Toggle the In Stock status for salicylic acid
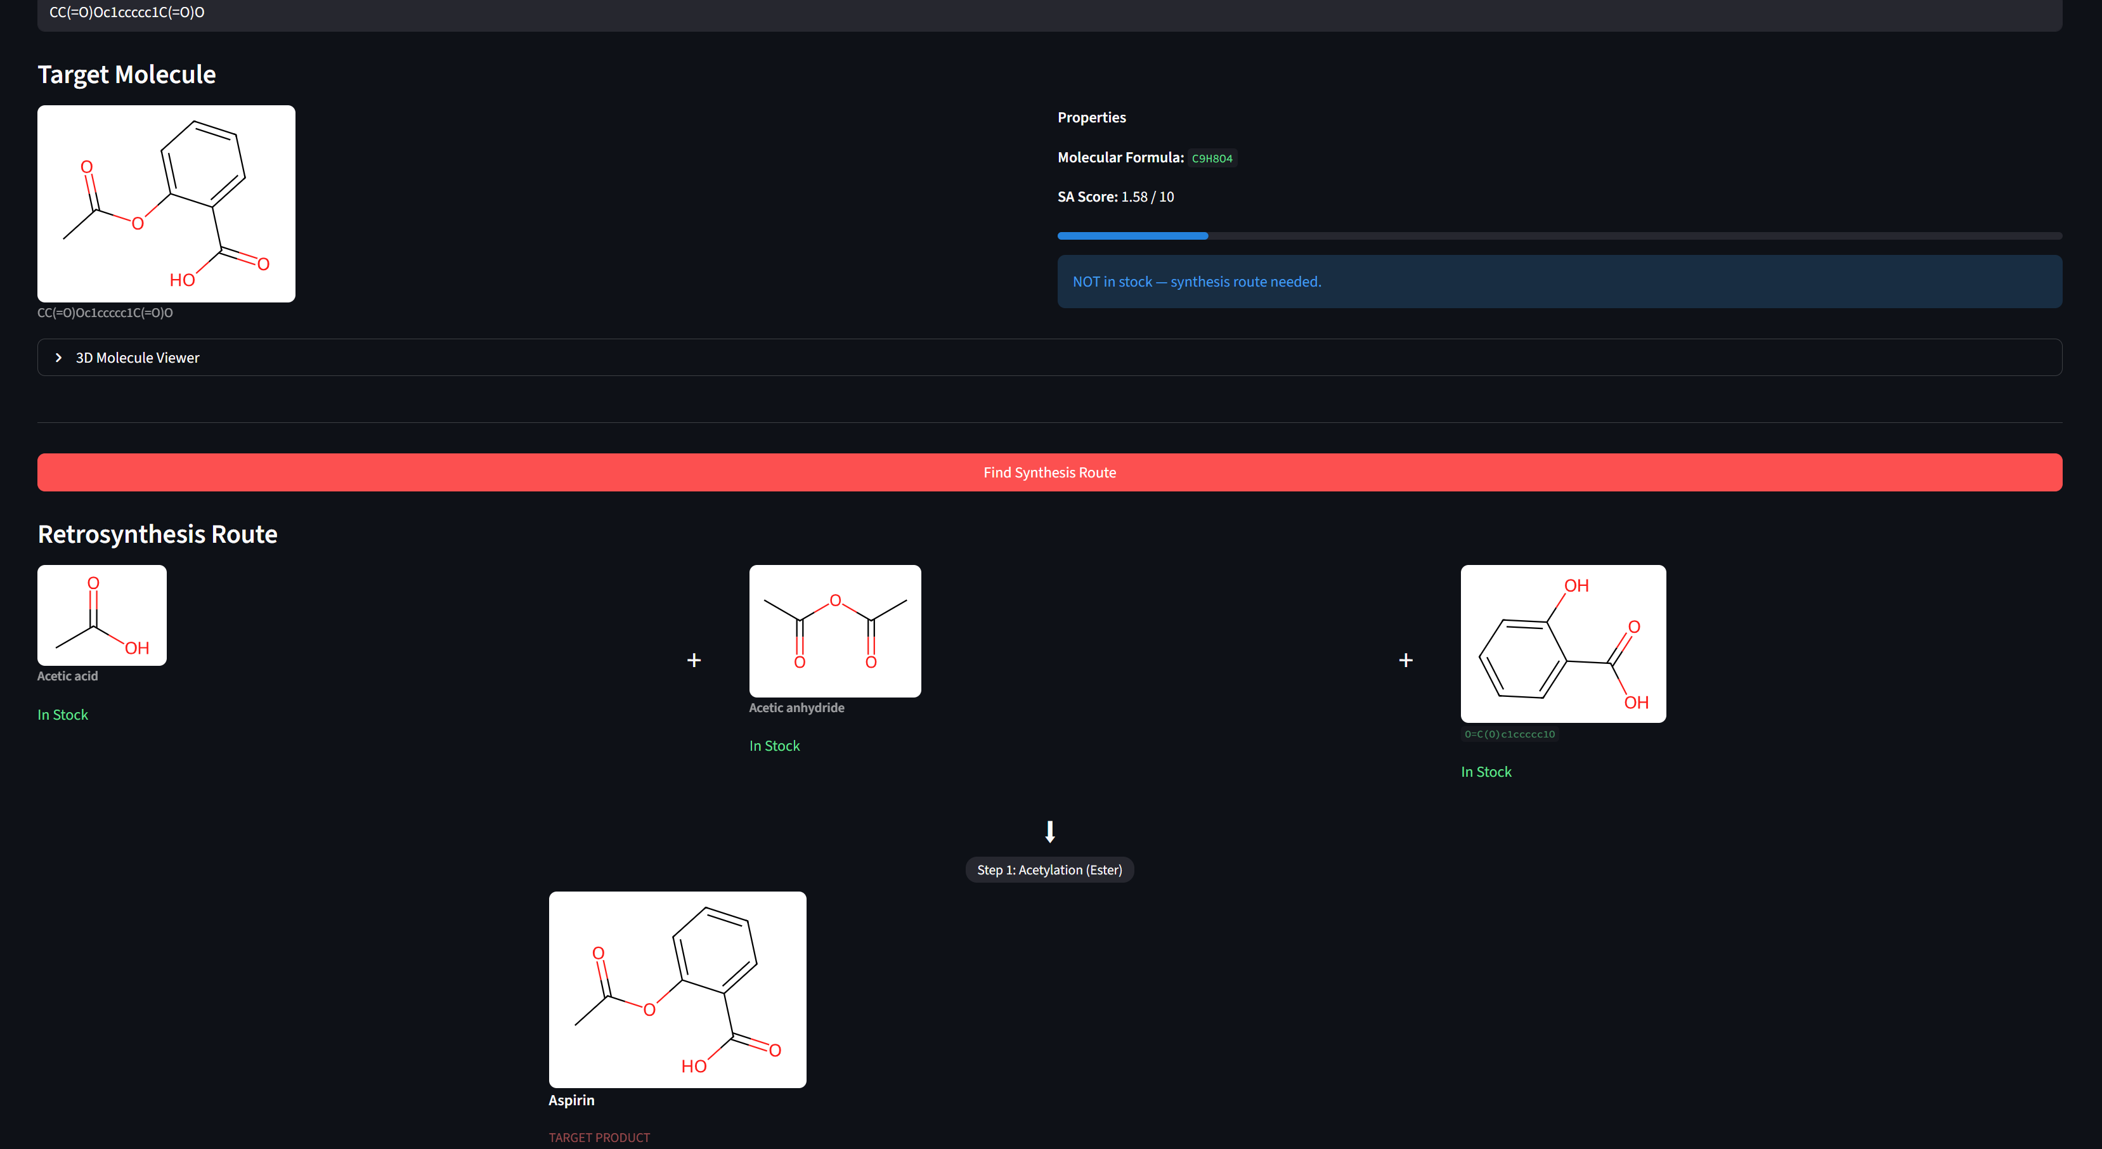The width and height of the screenshot is (2102, 1149). point(1486,771)
